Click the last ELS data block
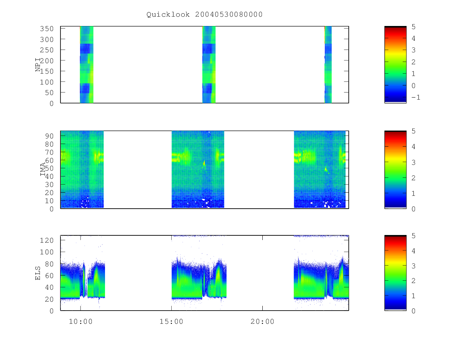465x349 pixels. point(321,278)
